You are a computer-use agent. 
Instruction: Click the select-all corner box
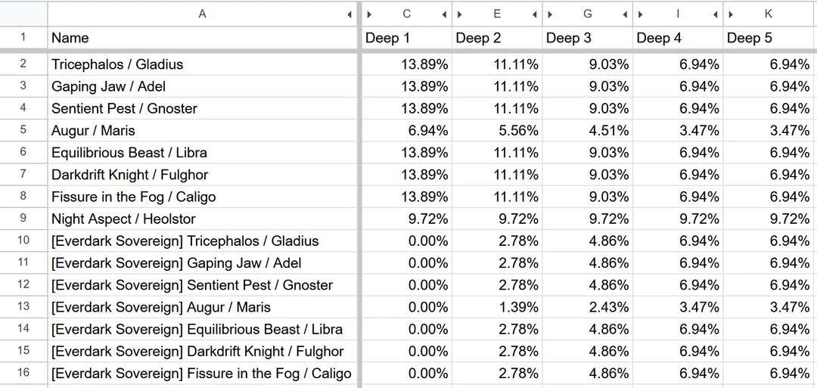[23, 14]
